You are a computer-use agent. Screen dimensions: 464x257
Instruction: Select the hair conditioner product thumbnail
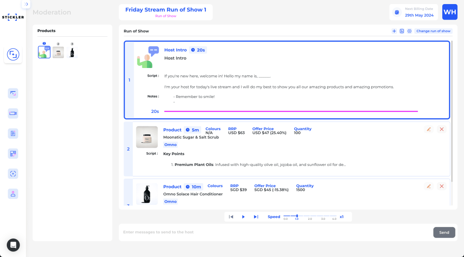(x=72, y=53)
